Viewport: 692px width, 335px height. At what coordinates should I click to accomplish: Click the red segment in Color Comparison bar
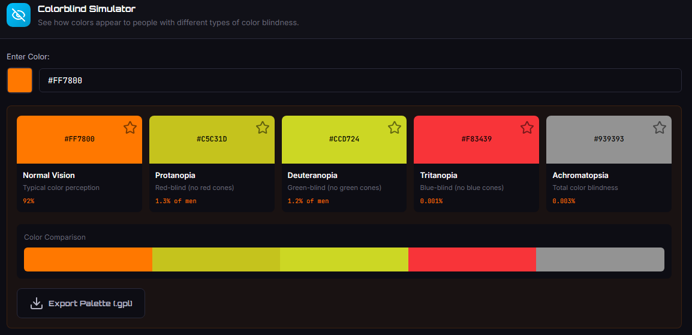(472, 259)
